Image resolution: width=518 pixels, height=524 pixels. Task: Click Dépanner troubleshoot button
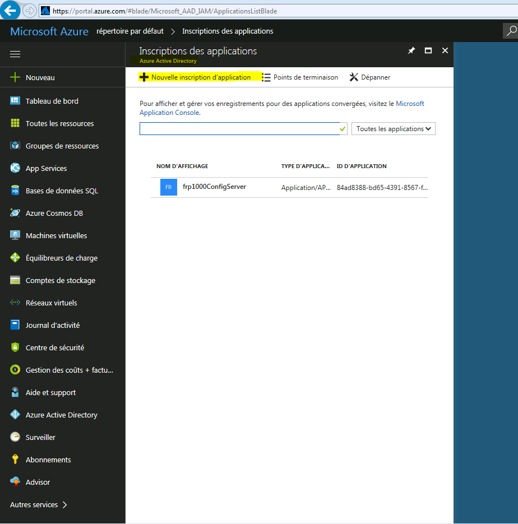369,77
